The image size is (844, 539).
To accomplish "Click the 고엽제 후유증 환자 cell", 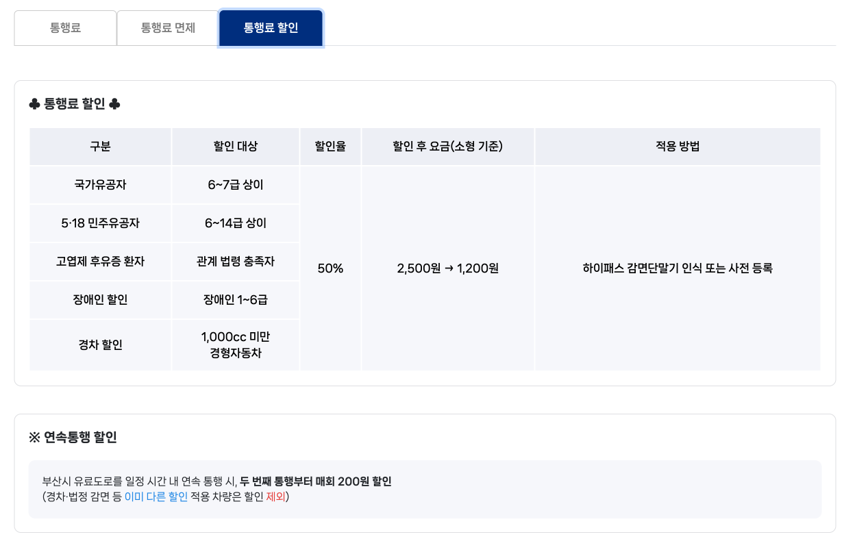I will [100, 262].
